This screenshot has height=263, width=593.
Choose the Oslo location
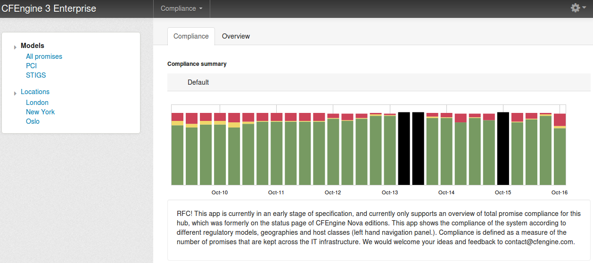33,121
